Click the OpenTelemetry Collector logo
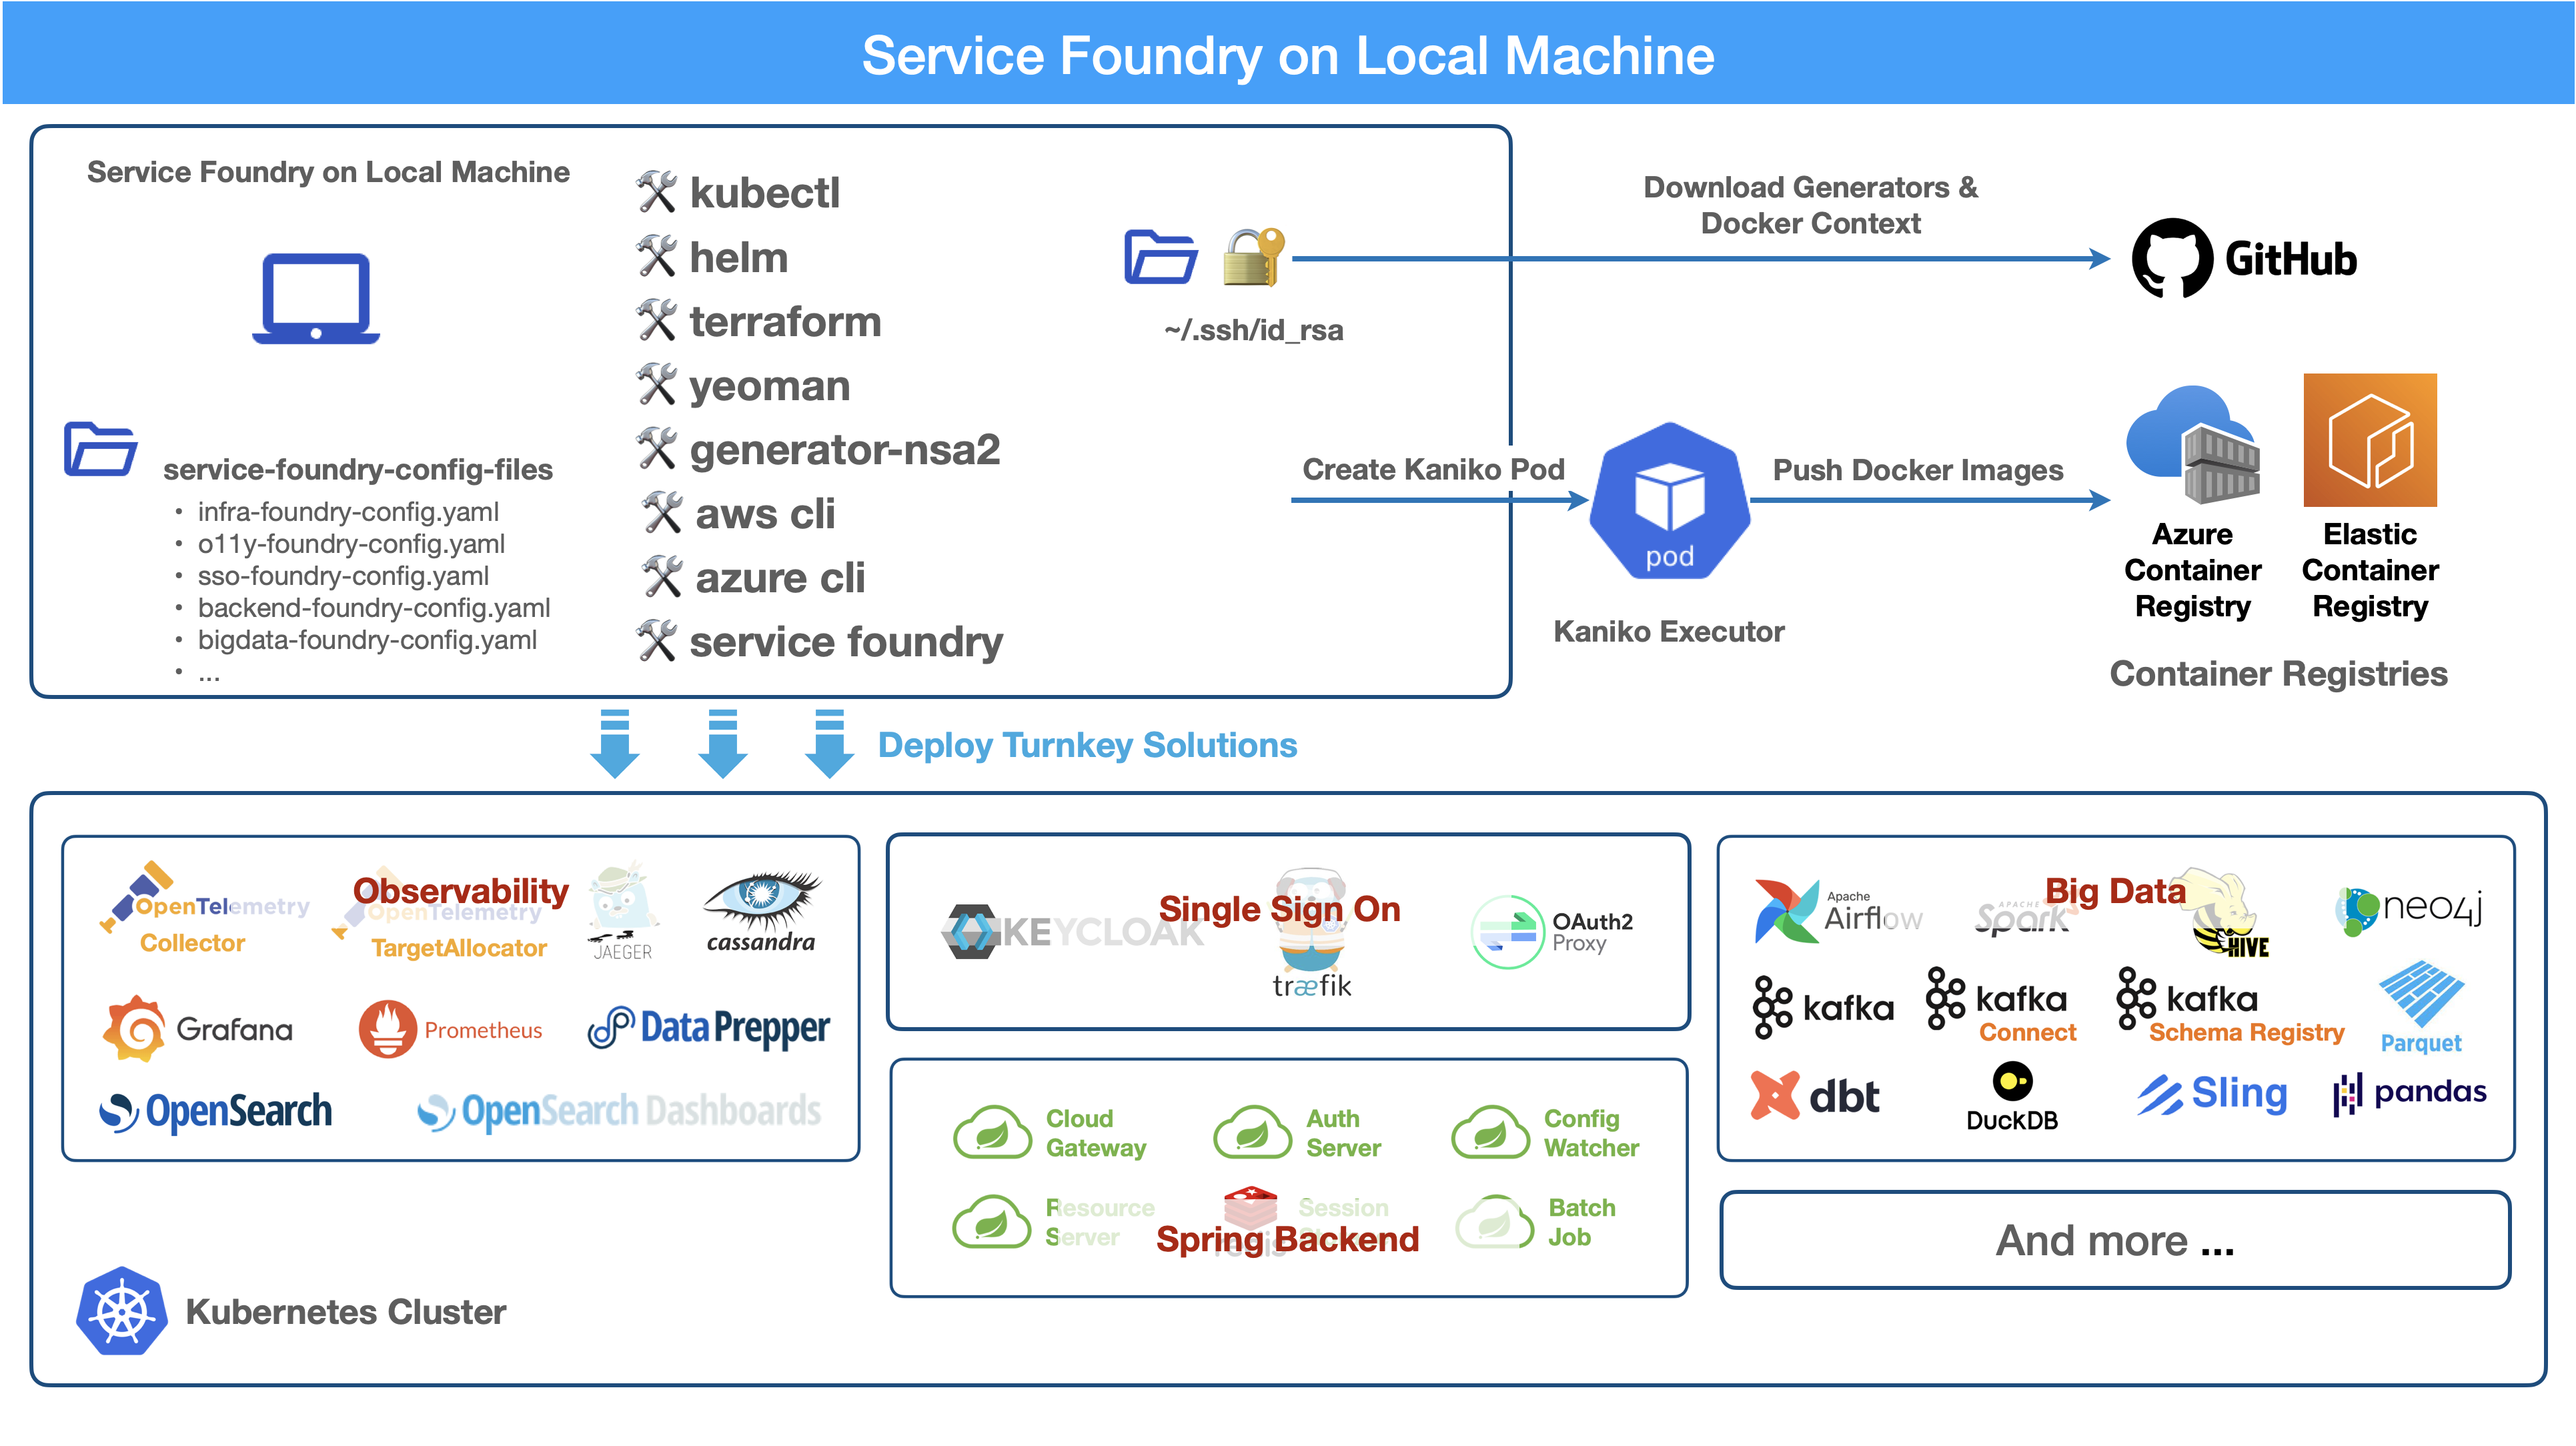Viewport: 2576px width, 1446px height. pos(205,908)
